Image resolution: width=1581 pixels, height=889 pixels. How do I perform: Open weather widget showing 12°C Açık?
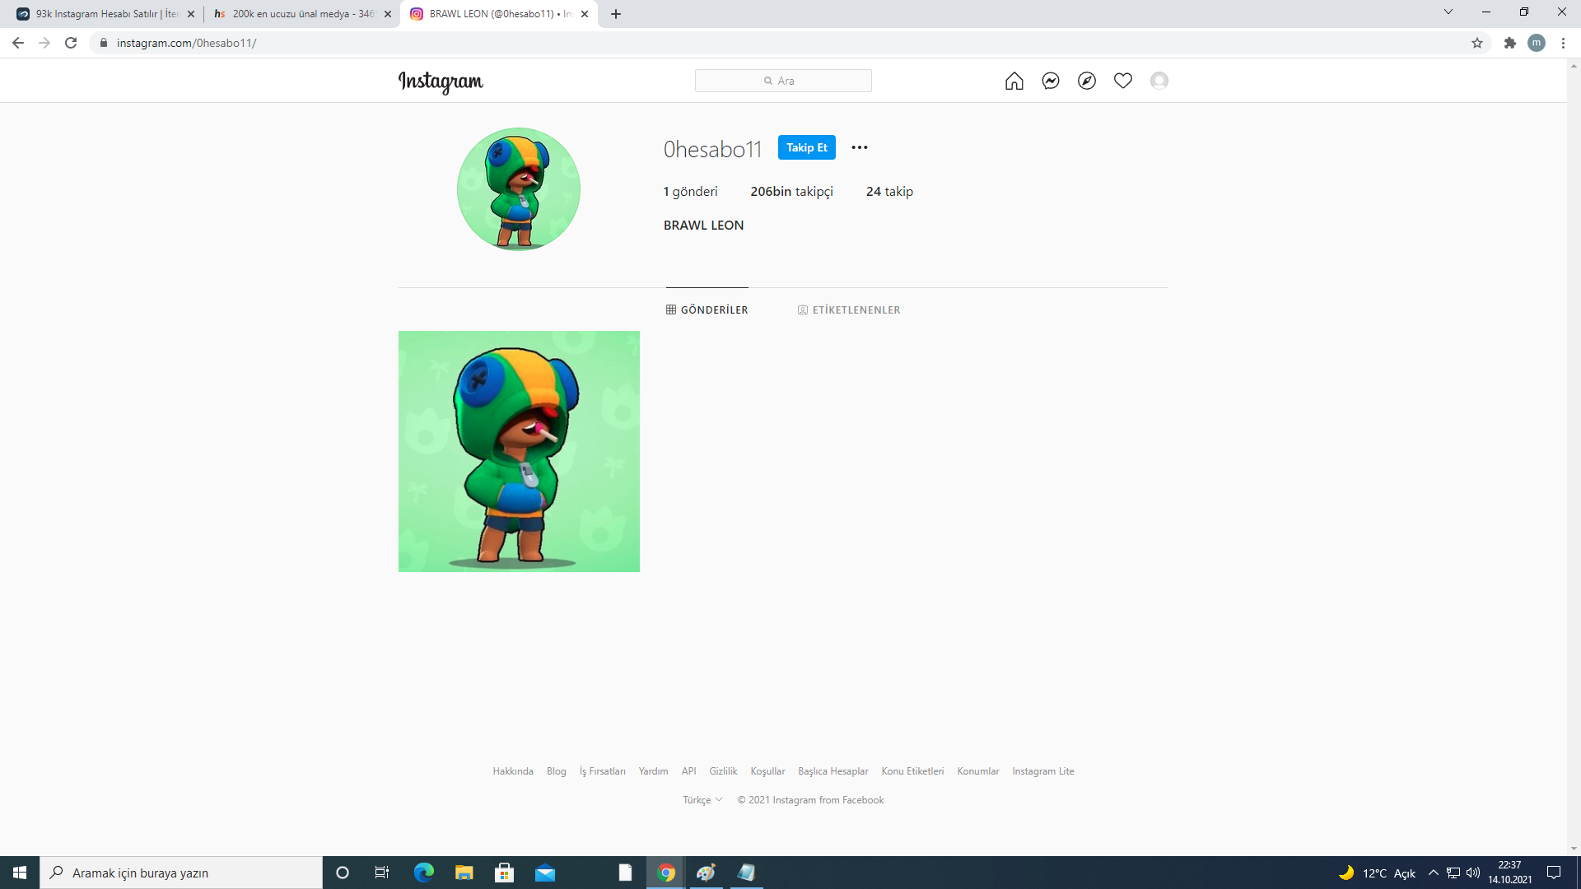(1377, 873)
